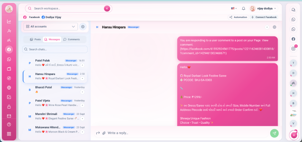Open the chat bubbles icon in right sidebar
302x142 pixels.
pyautogui.click(x=293, y=10)
